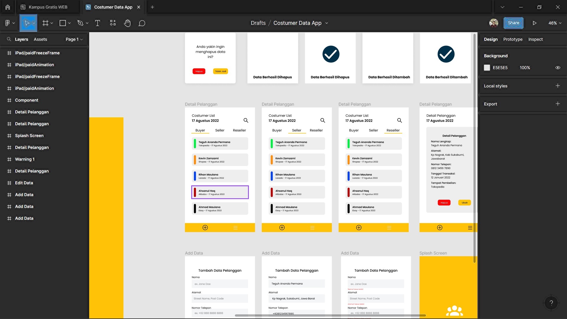Open shape tools dropdown arrow
Image resolution: width=567 pixels, height=319 pixels.
(x=69, y=23)
